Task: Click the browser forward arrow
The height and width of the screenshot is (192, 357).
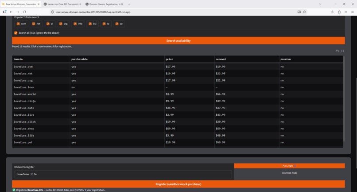Action: coord(18,12)
